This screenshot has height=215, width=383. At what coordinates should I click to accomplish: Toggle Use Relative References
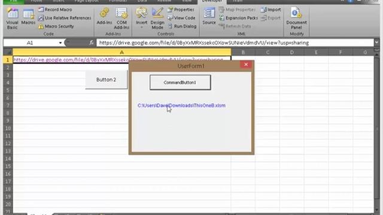click(65, 18)
